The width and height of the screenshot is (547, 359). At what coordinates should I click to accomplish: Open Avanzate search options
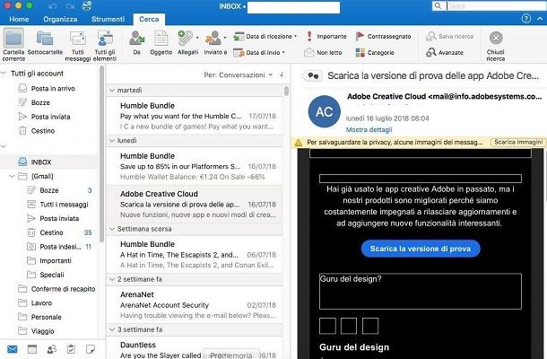(445, 53)
